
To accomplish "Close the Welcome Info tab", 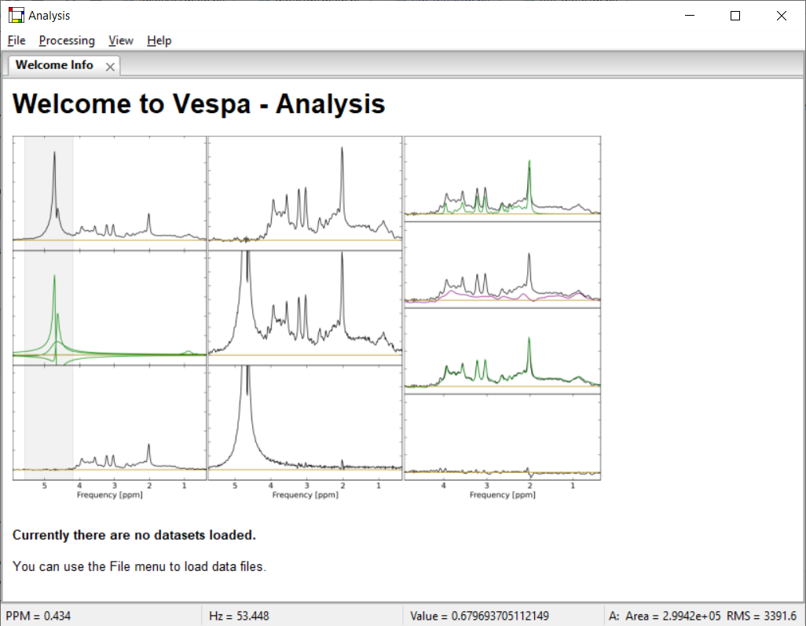I will pyautogui.click(x=109, y=66).
